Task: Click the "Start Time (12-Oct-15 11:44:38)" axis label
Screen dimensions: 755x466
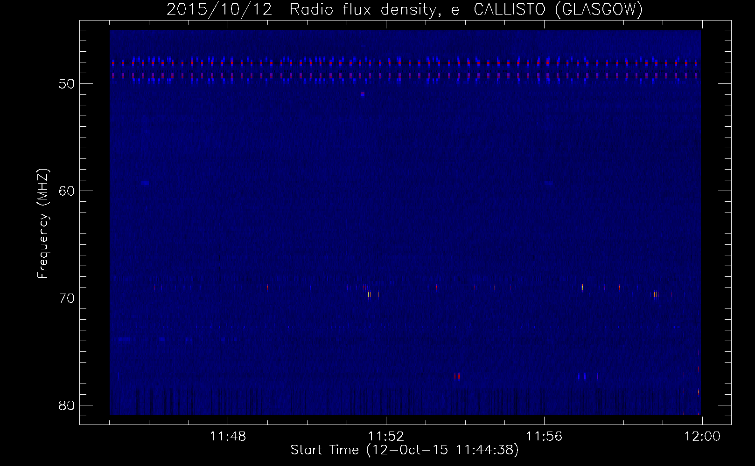Action: (405, 450)
